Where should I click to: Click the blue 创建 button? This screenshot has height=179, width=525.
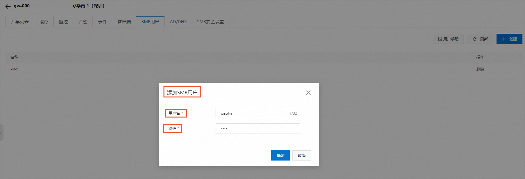tap(509, 39)
